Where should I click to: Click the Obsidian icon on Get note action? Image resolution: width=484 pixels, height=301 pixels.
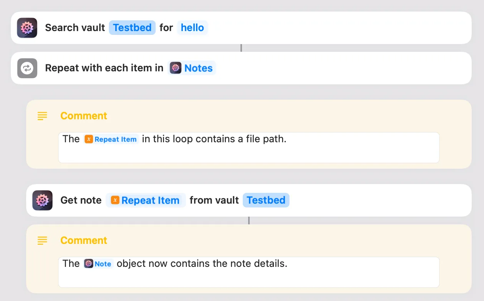(42, 200)
